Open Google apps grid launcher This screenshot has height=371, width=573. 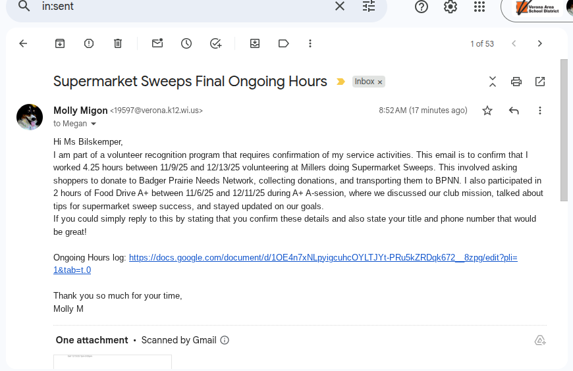[479, 7]
